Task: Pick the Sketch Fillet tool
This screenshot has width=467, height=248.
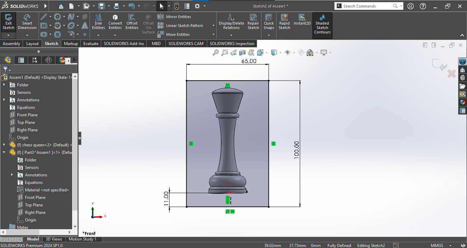Action: click(x=71, y=34)
